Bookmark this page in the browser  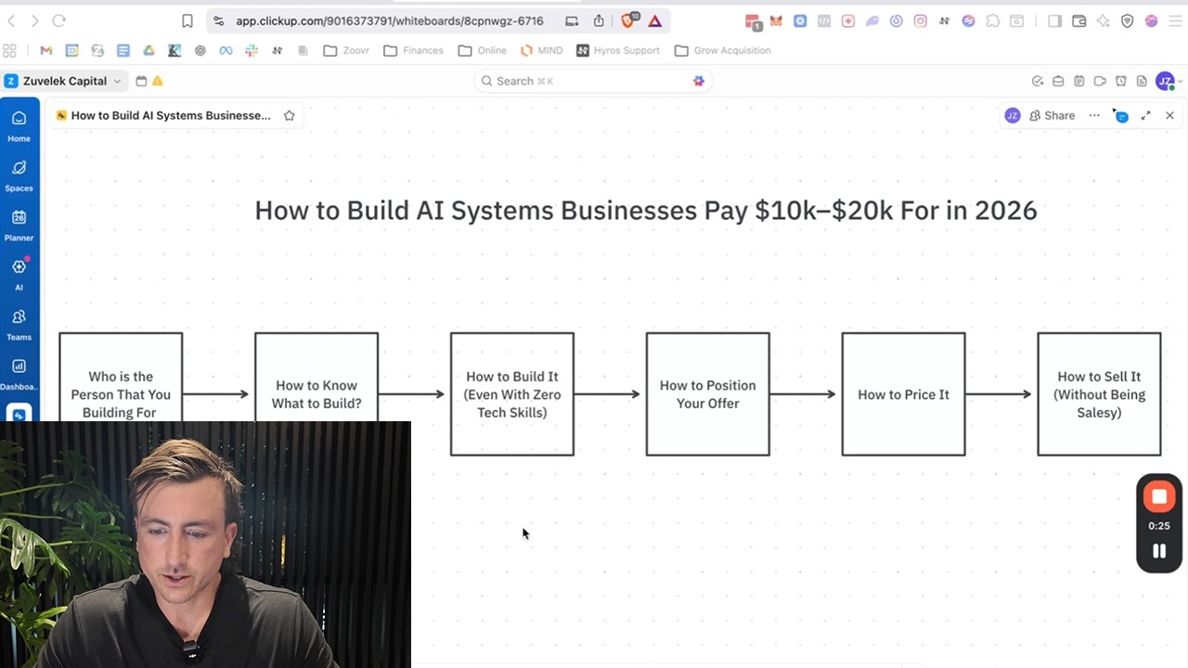click(187, 20)
